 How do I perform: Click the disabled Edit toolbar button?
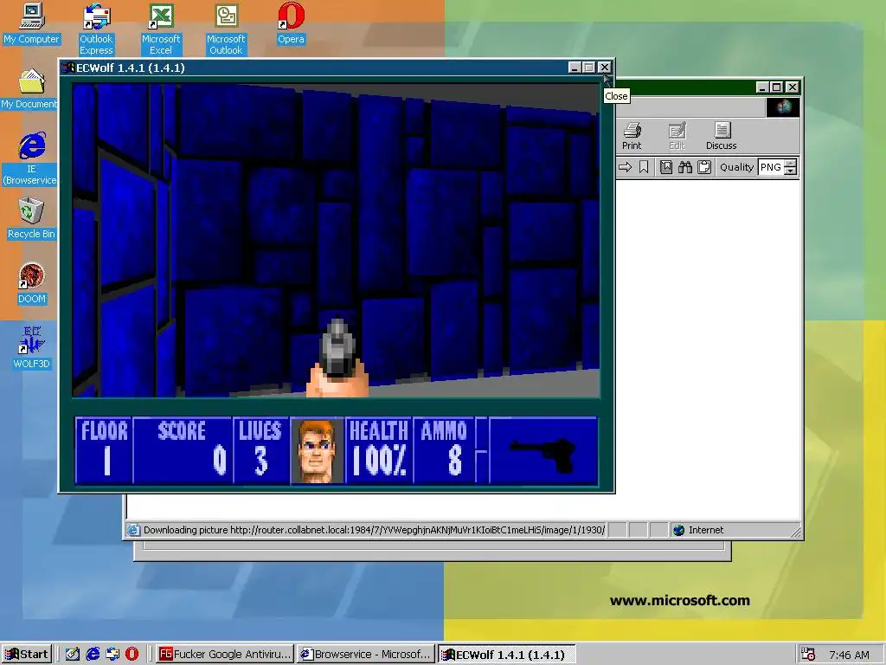(677, 136)
